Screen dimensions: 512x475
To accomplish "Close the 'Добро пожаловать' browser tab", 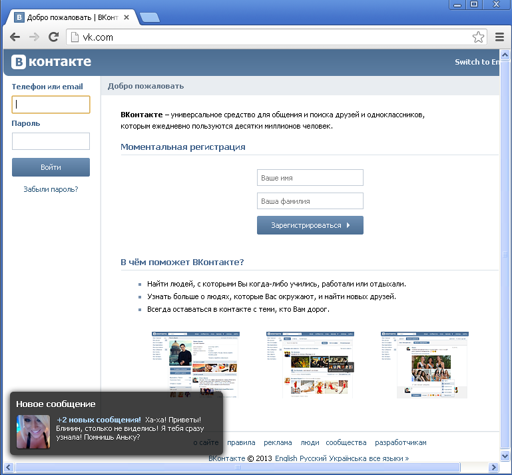I will 127,17.
